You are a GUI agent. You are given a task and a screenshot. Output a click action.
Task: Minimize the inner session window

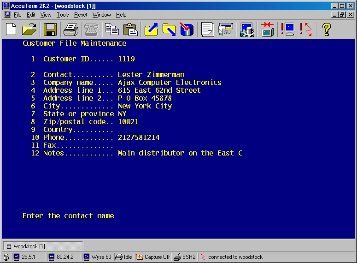(334, 15)
